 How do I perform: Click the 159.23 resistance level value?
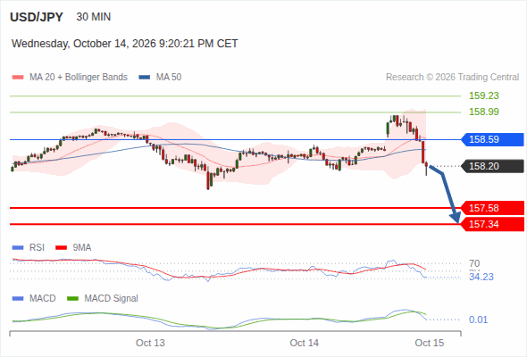click(483, 95)
